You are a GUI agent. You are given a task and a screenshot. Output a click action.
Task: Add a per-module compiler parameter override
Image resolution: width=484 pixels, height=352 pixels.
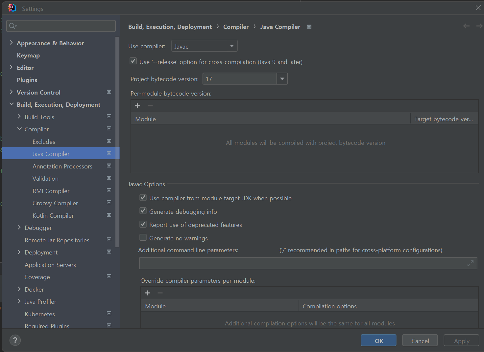(x=147, y=293)
